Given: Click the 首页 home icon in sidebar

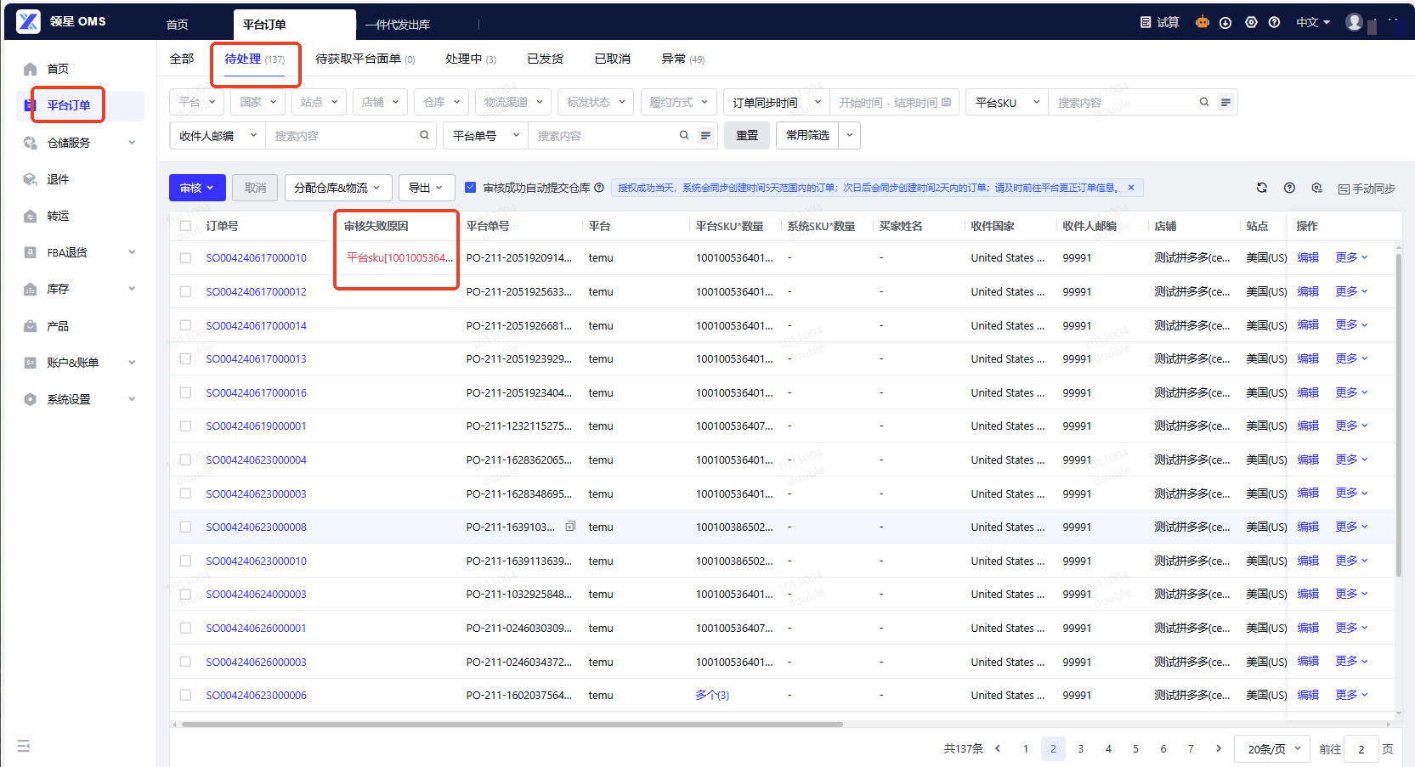Looking at the screenshot, I should pos(31,69).
